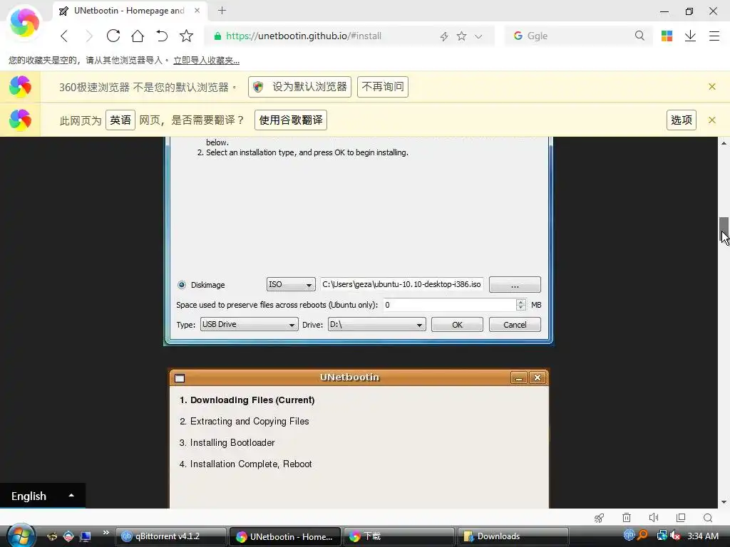
Task: Click '3. Installing Bootloader' text
Action: coord(227,443)
